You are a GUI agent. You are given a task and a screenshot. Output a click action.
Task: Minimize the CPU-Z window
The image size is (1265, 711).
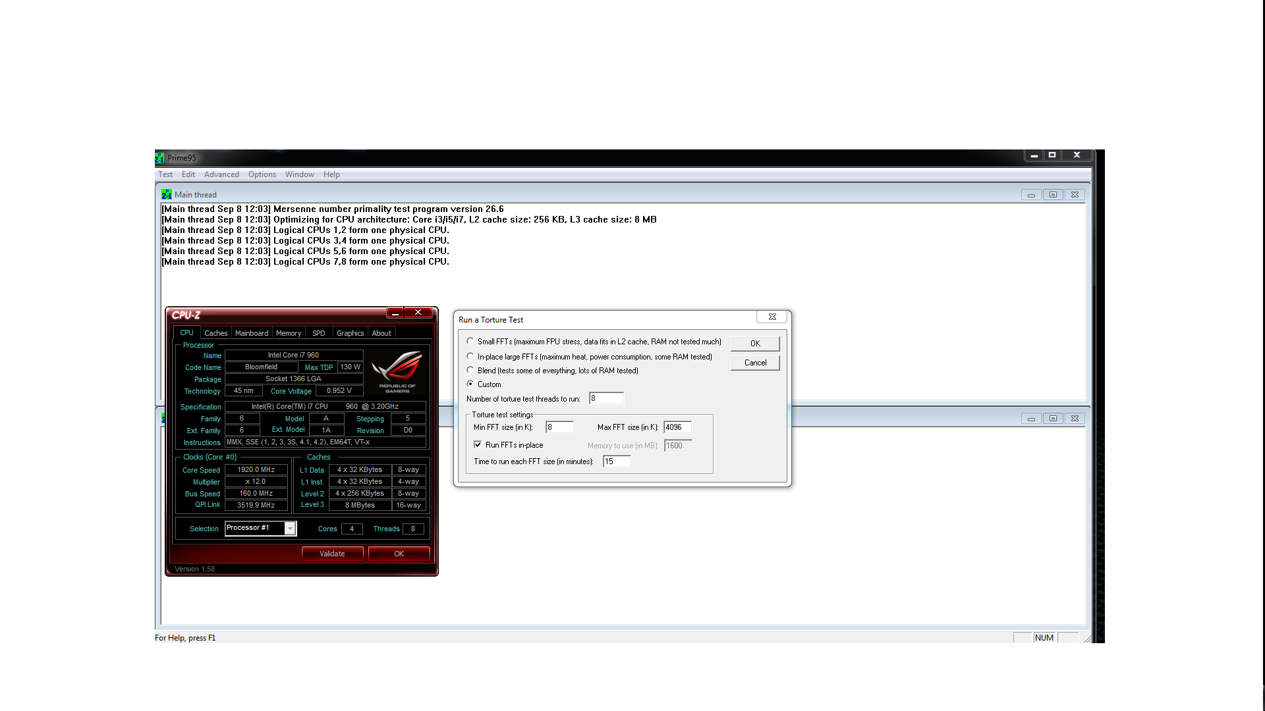(x=395, y=313)
